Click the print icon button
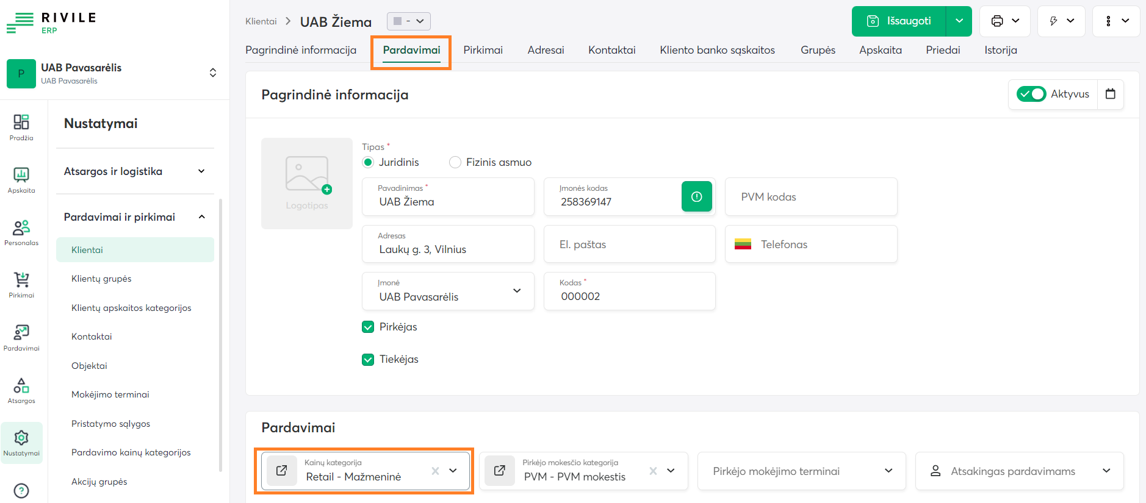The width and height of the screenshot is (1146, 503). 1004,21
